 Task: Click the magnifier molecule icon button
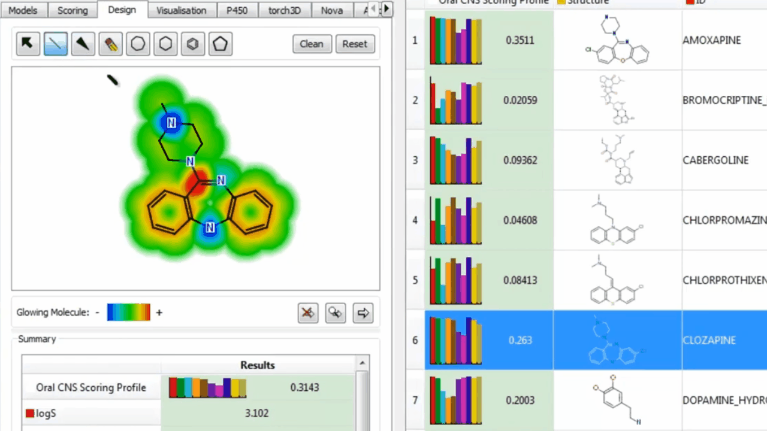click(336, 312)
